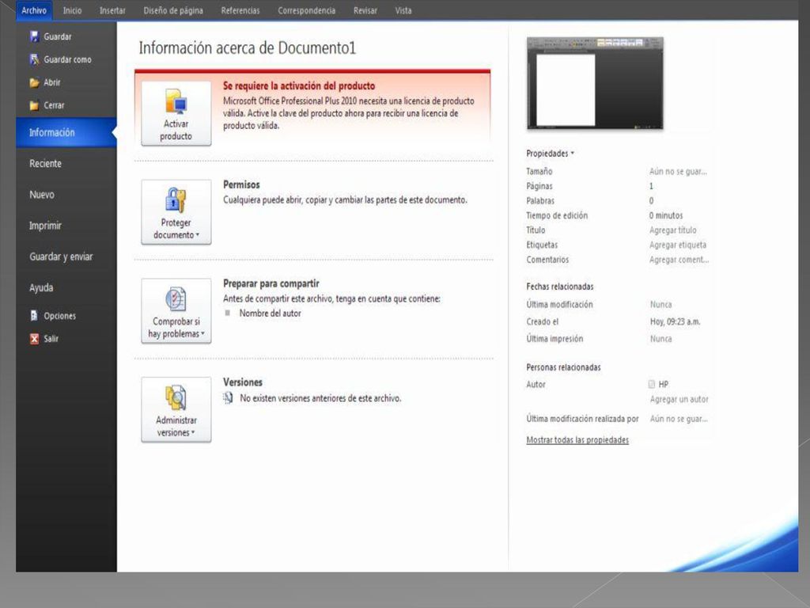Click the 'Se requiere la activación del producto' heading
This screenshot has width=810, height=608.
point(299,85)
